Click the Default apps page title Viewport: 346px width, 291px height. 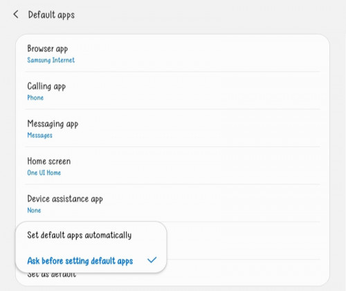[x=51, y=15]
